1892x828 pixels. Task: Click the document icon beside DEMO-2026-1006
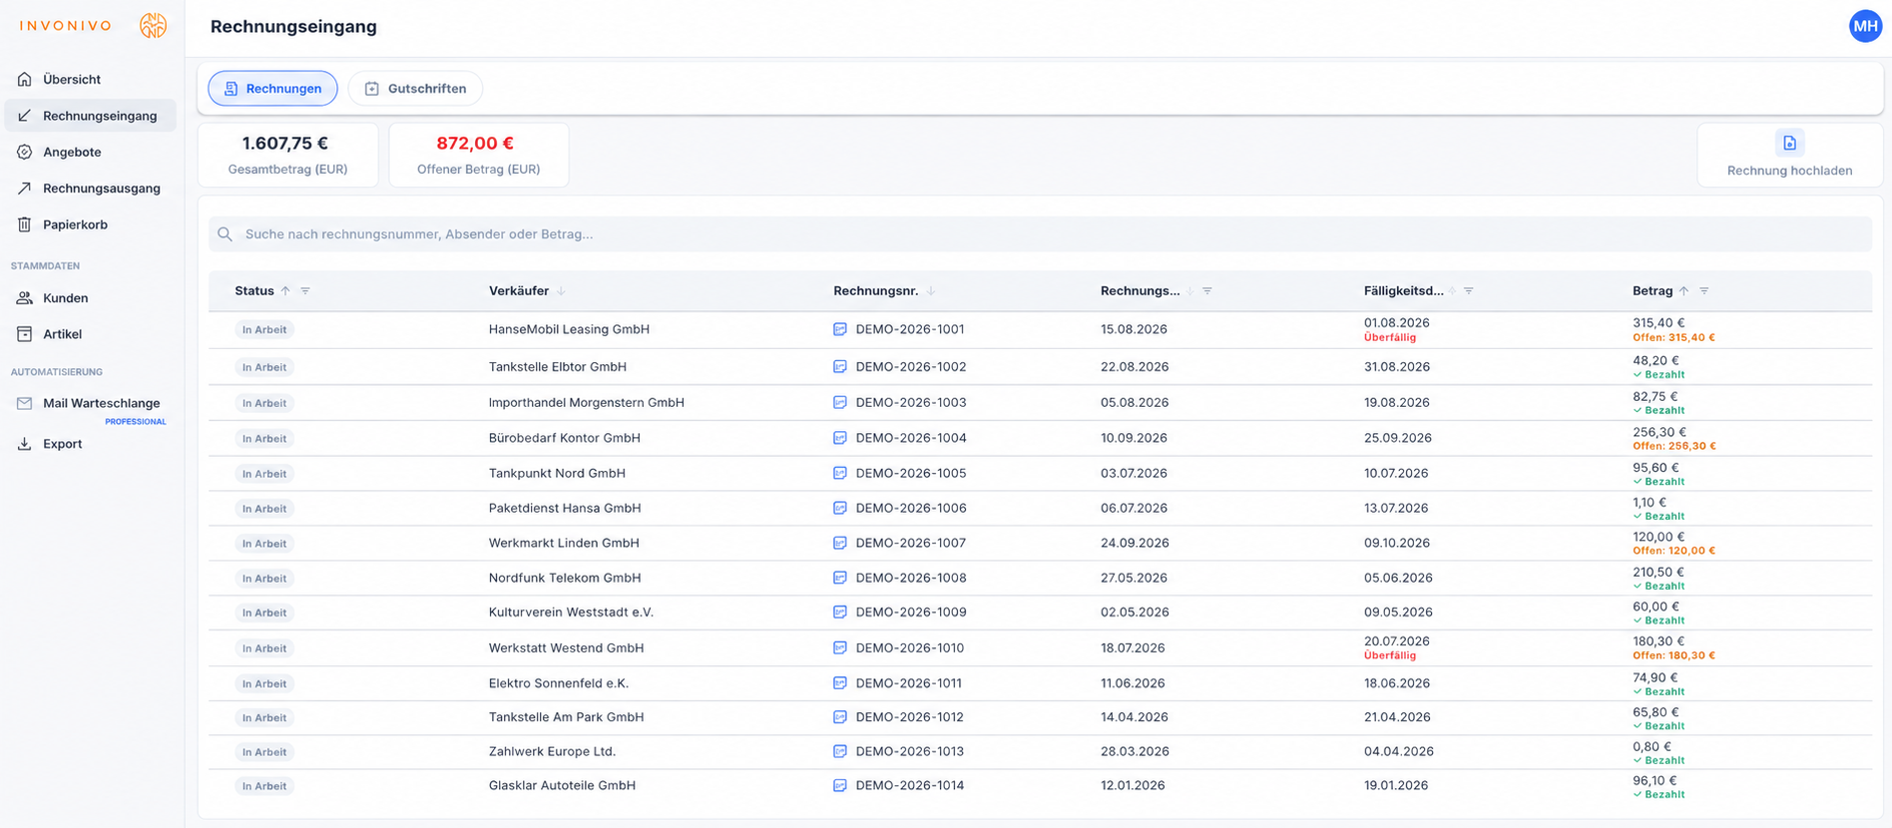840,508
